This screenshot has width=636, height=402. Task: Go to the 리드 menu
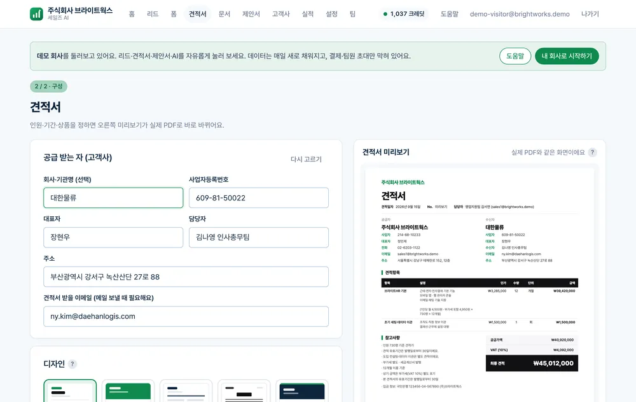point(153,14)
